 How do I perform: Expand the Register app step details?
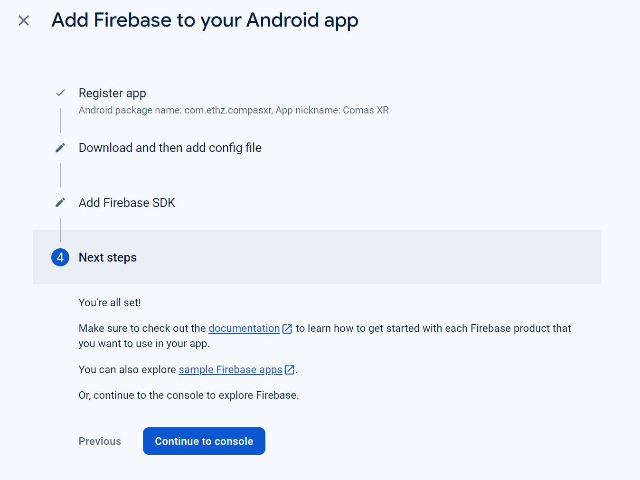coord(112,93)
